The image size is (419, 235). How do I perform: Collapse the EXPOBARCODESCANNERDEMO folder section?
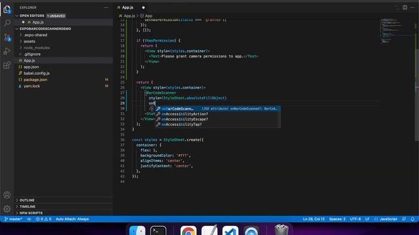pos(17,29)
